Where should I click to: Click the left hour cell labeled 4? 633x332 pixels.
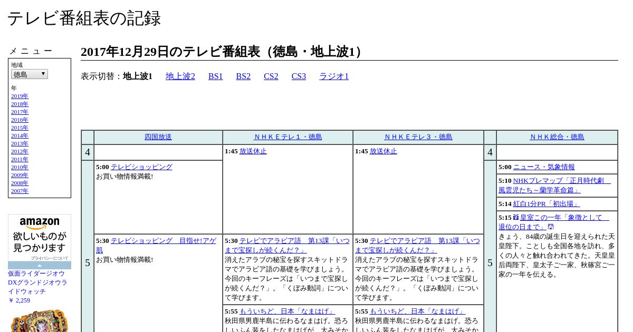point(88,152)
